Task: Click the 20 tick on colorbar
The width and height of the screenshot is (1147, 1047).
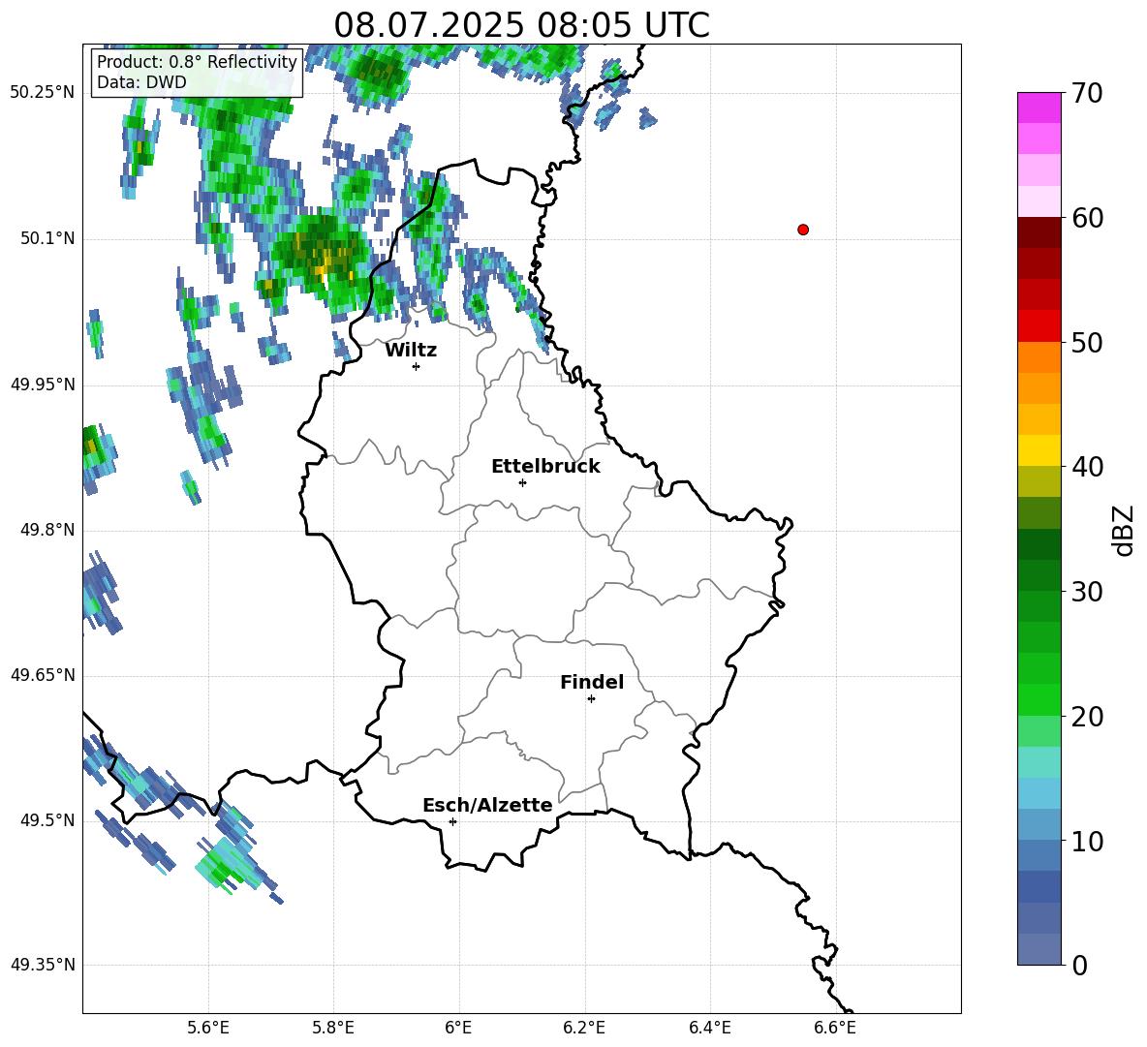Action: click(1087, 717)
